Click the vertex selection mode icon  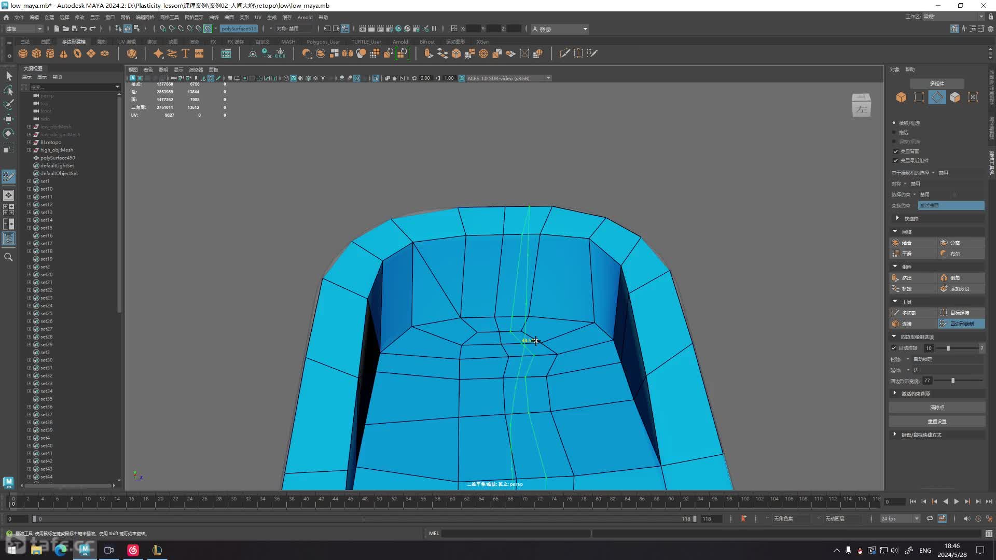click(x=919, y=97)
